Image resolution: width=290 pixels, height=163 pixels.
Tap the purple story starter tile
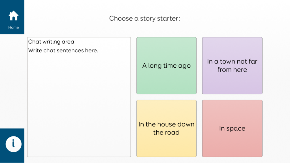[x=232, y=83]
